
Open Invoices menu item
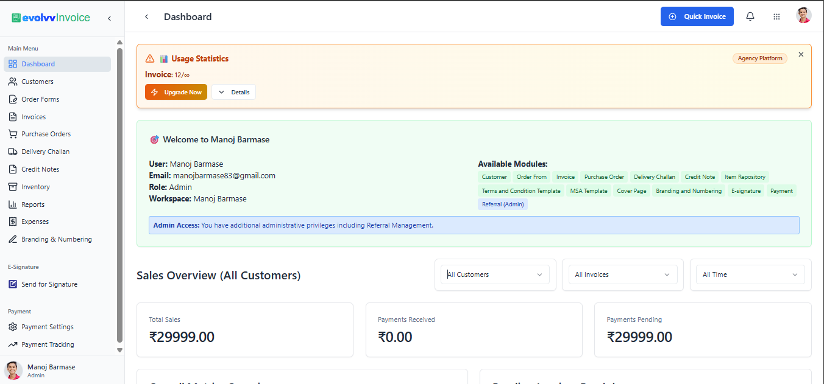pyautogui.click(x=57, y=117)
